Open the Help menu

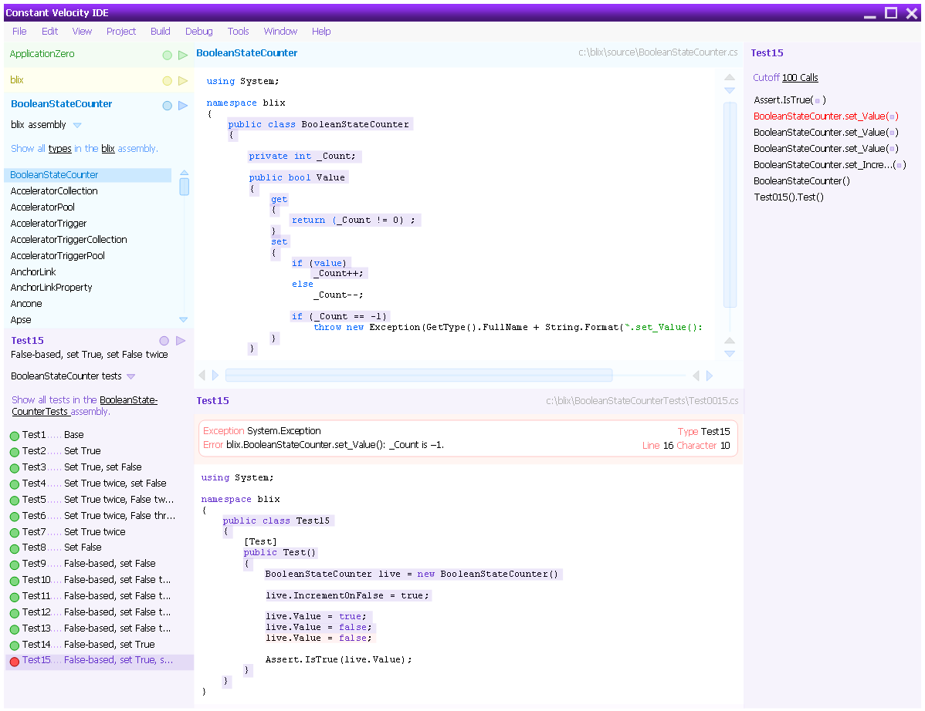(321, 31)
